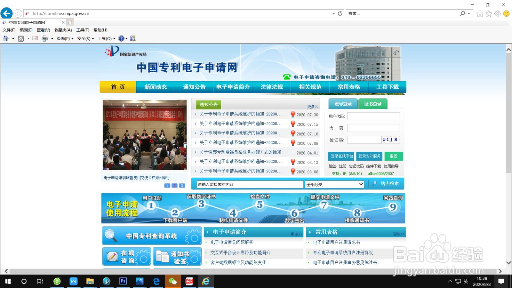The width and height of the screenshot is (512, 288).
Task: Open the 通知书验签 tile
Action: coord(177,256)
